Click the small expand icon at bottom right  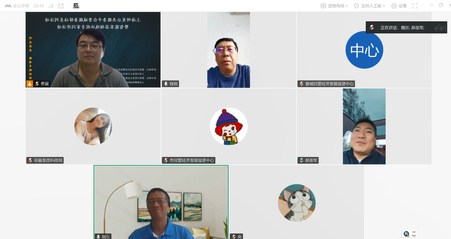tap(414, 234)
